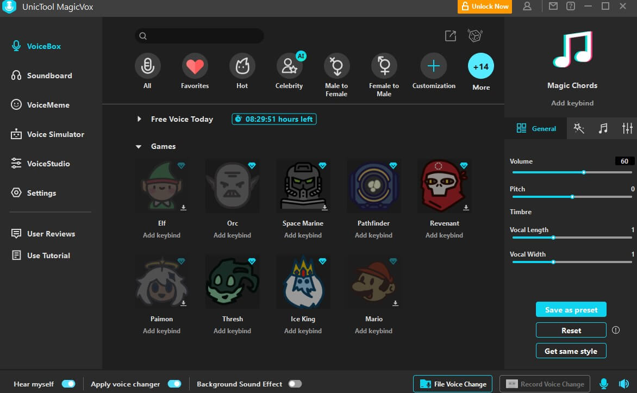Download the Mario voice via arrow icon
The image size is (637, 393).
point(395,303)
